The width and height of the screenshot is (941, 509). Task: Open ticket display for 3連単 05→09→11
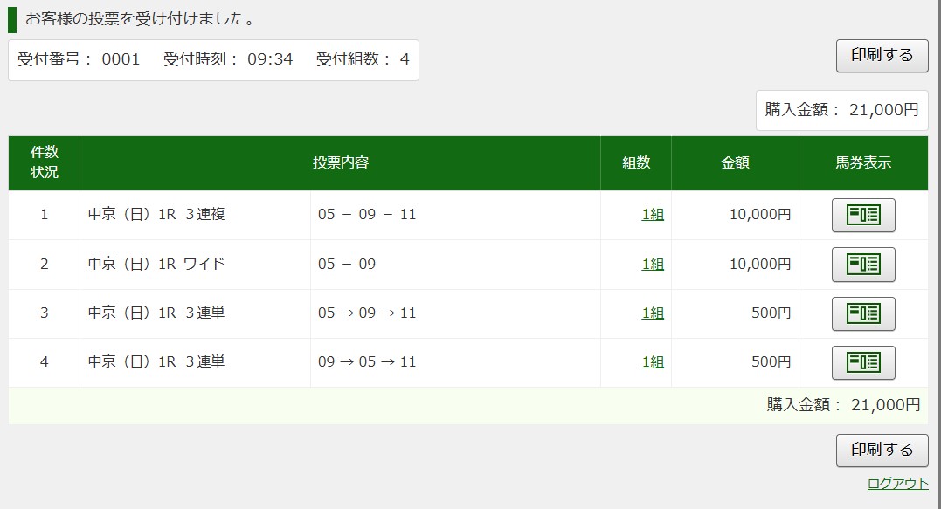(863, 313)
